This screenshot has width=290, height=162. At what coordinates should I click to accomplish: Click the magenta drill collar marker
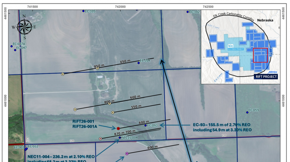point(127,153)
